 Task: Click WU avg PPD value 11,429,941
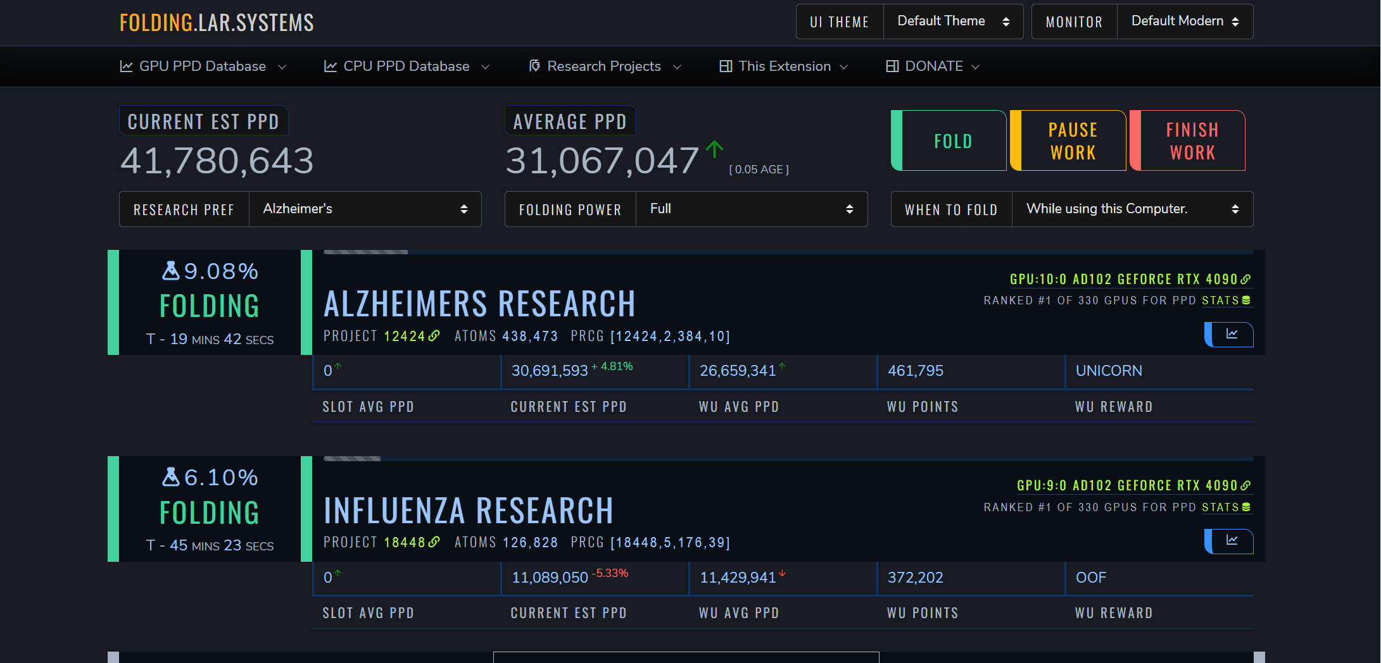point(738,578)
